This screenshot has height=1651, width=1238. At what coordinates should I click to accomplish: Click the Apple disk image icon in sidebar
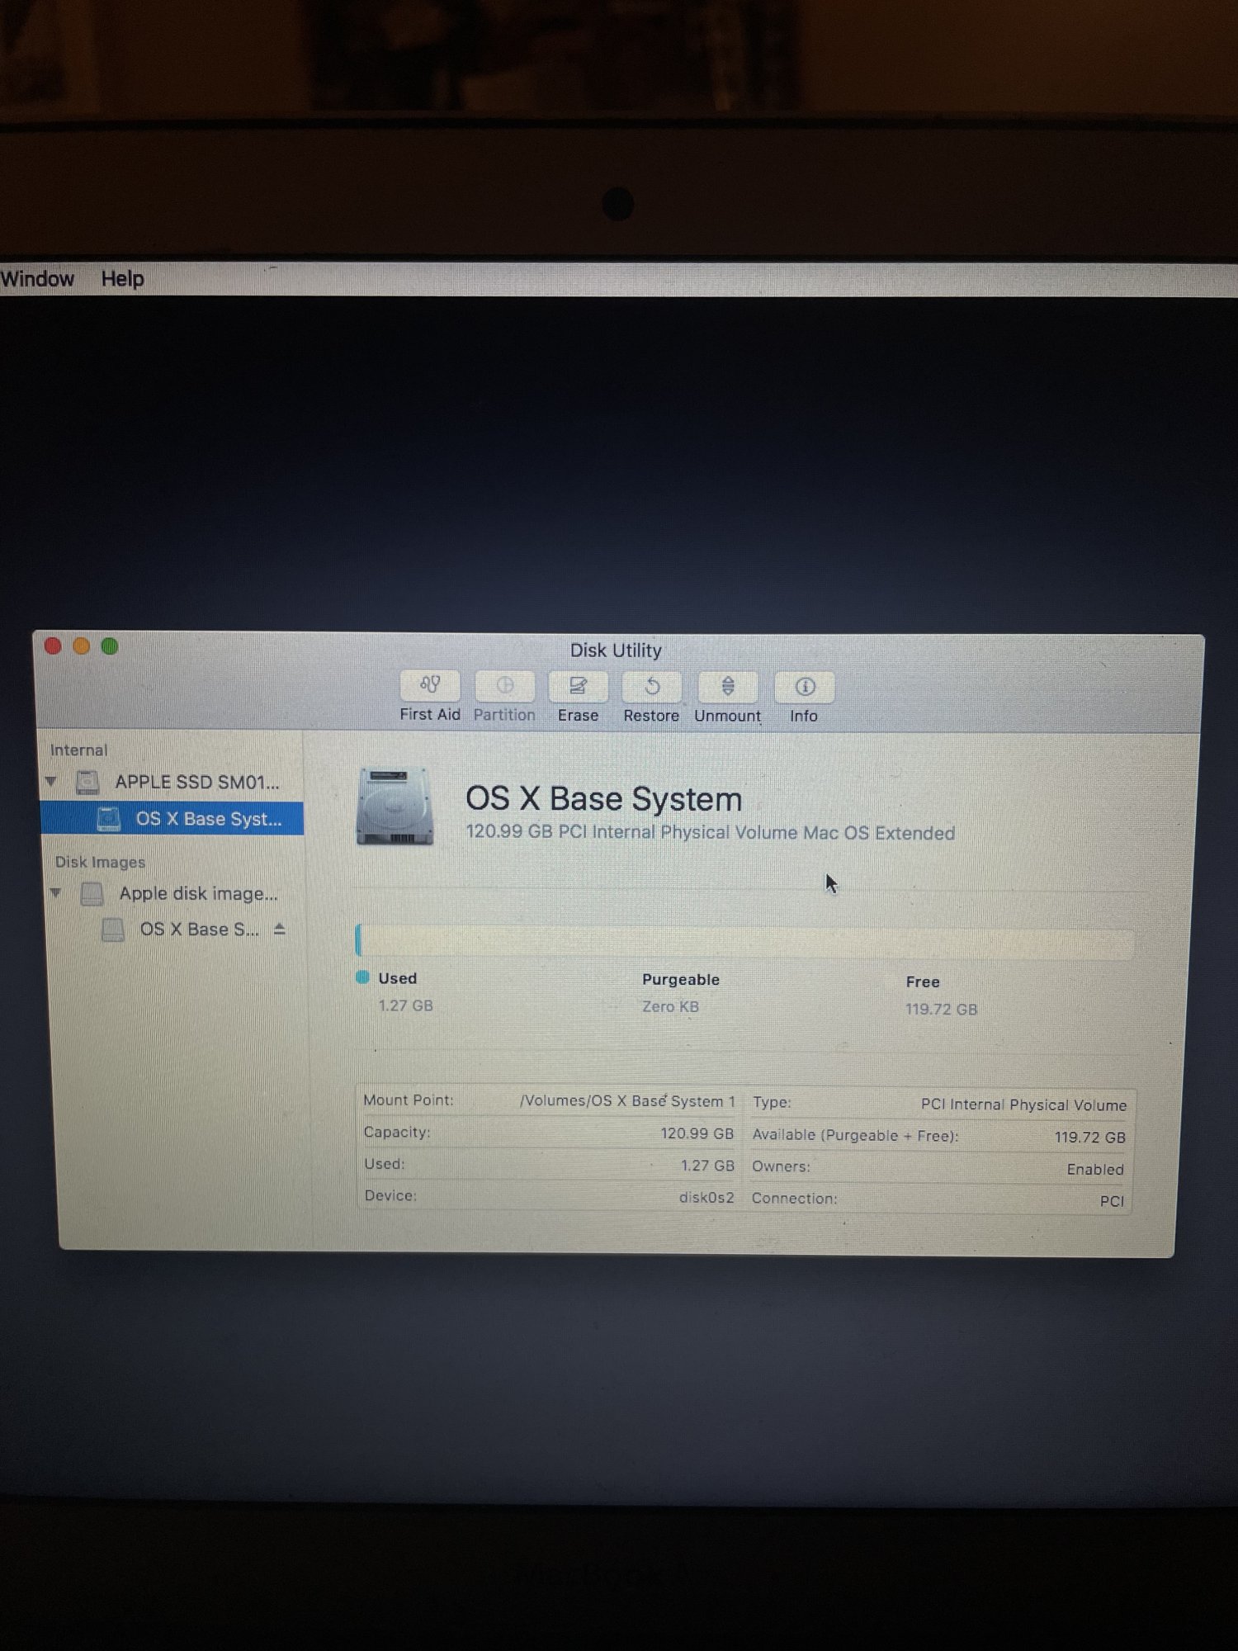tap(92, 893)
